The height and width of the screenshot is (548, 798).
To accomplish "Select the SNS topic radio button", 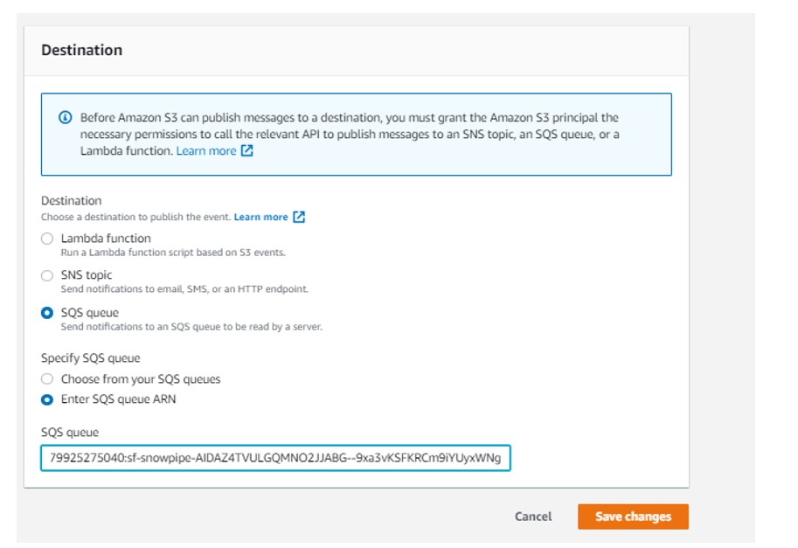I will pyautogui.click(x=47, y=275).
